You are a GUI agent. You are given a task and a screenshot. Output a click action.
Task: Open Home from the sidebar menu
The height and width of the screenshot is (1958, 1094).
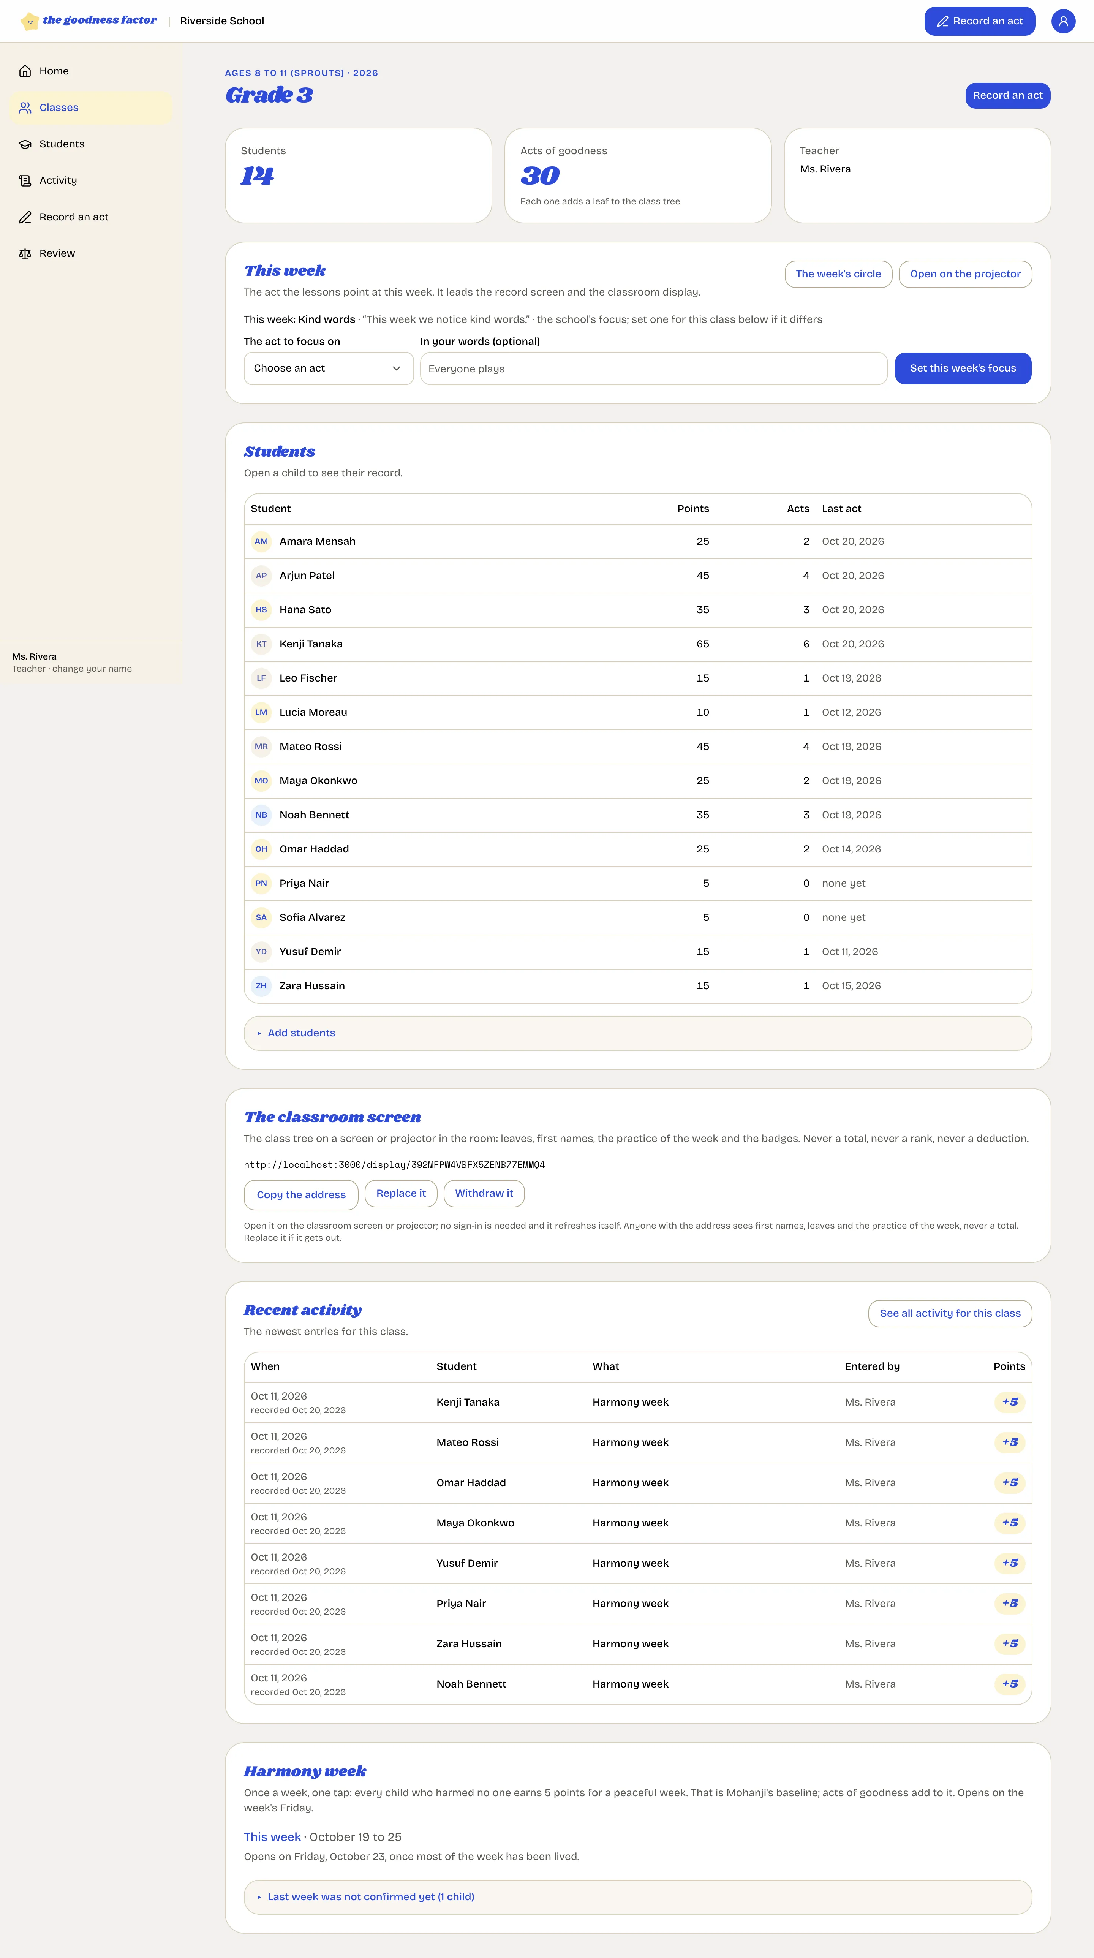coord(91,71)
